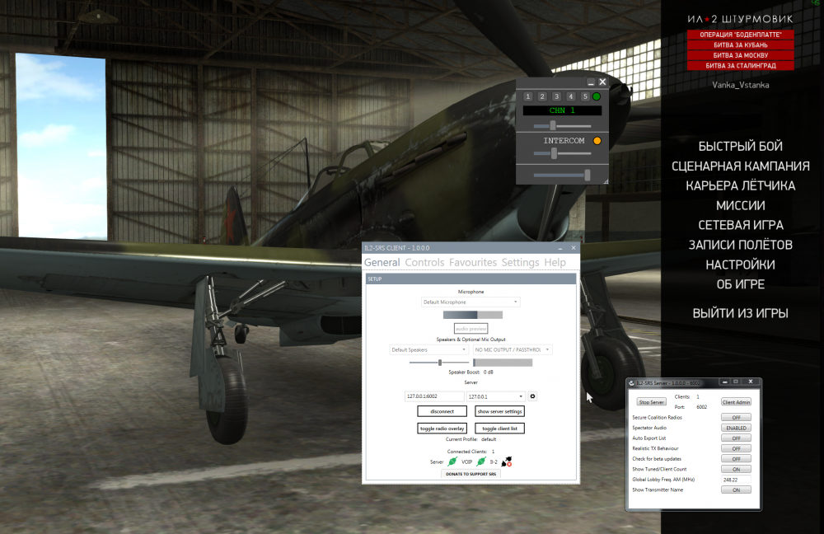
Task: Click toggle client list button
Action: tap(499, 429)
